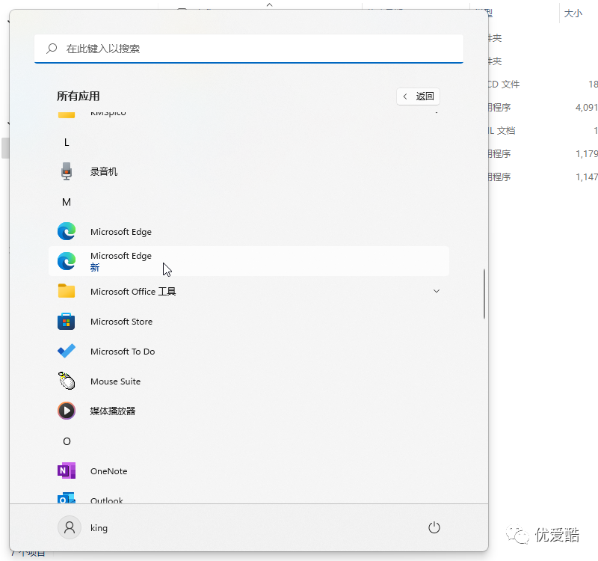The height and width of the screenshot is (561, 598).
Task: Expand the Microsoft Office 工具 chevron
Action: pyautogui.click(x=437, y=291)
